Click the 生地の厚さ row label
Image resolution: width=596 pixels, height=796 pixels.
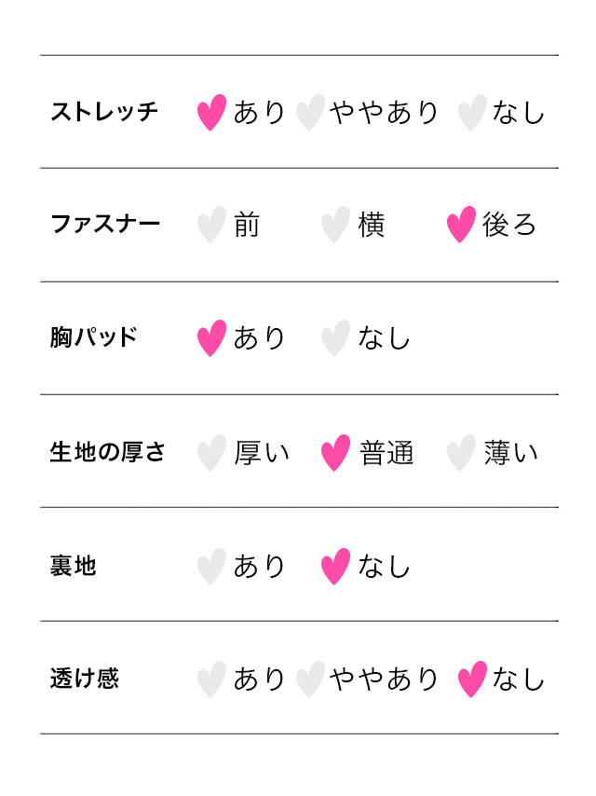pyautogui.click(x=107, y=452)
